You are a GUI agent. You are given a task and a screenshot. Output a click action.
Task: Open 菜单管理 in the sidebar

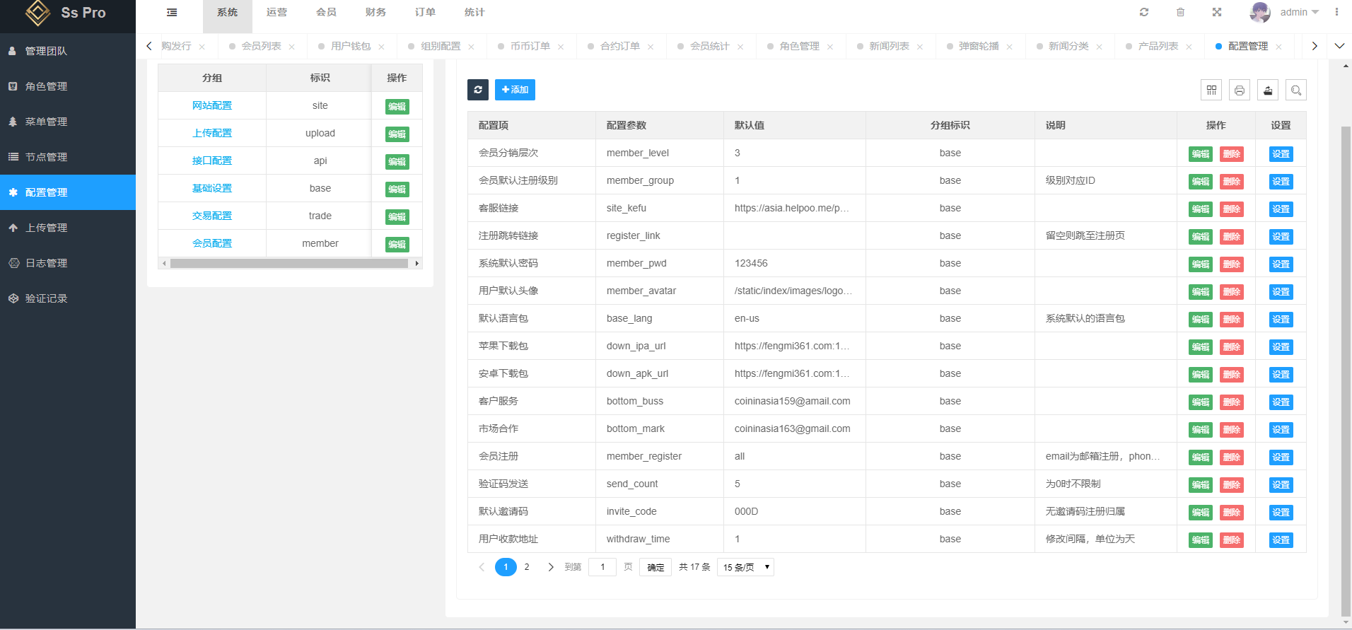click(68, 122)
